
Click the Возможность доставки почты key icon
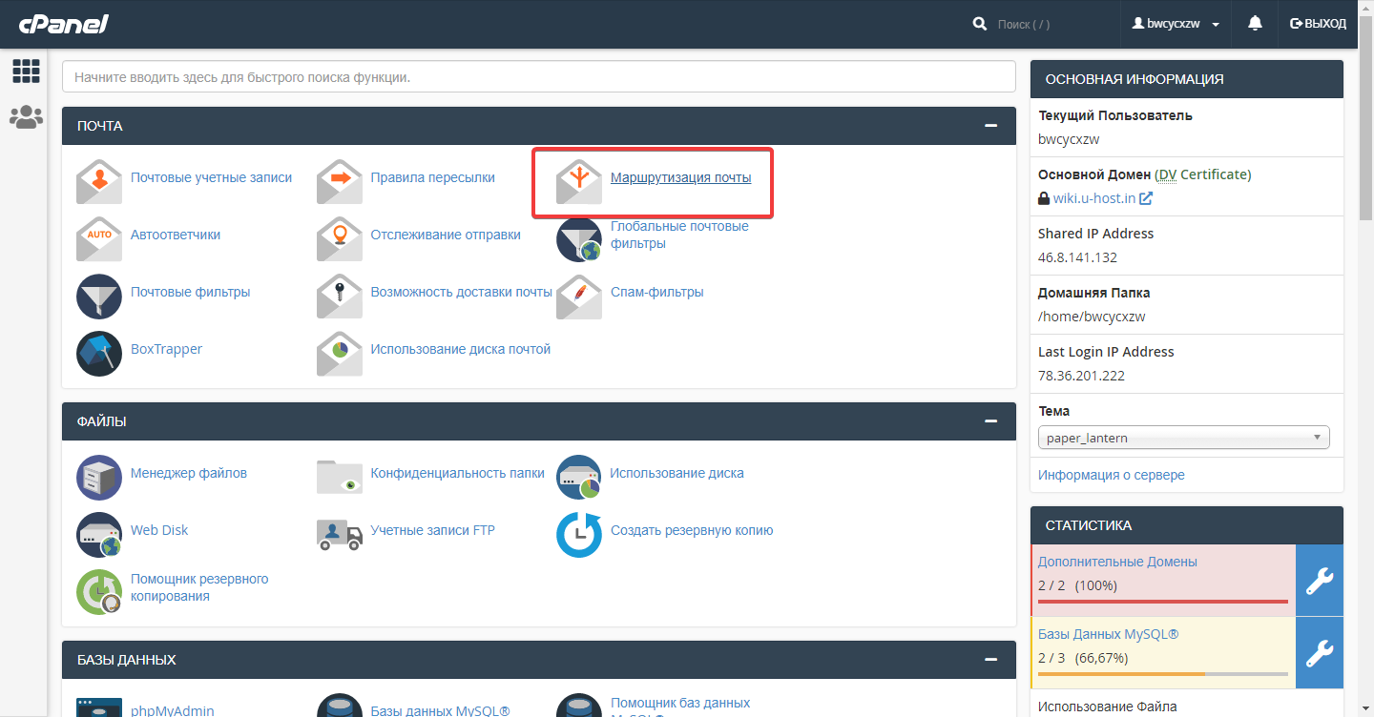tap(340, 297)
